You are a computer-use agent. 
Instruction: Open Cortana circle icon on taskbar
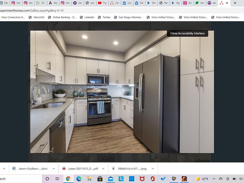point(47,179)
